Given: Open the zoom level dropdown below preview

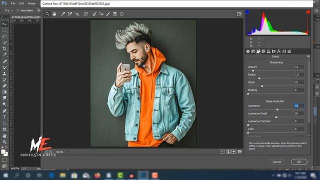Looking at the screenshot, I should (68, 152).
